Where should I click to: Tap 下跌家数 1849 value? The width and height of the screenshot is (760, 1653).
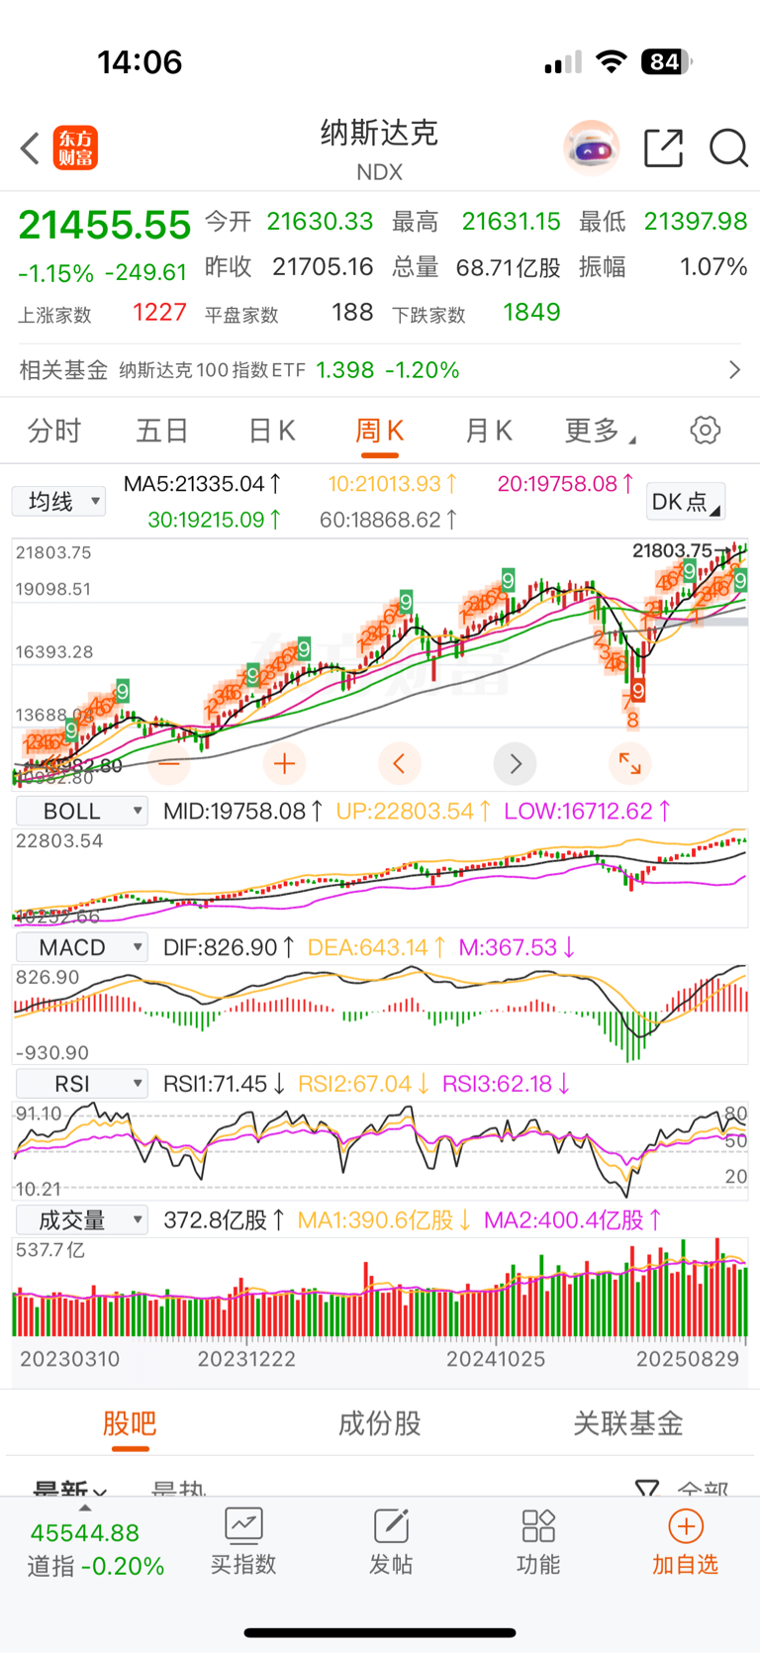click(x=531, y=313)
